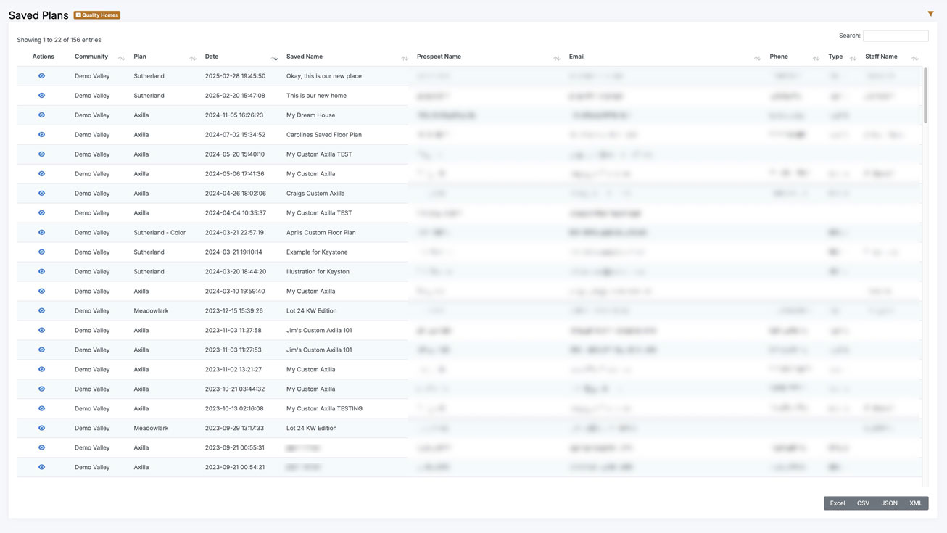Click eye icon for Example for Keystone
Screen dimensions: 947x533
pyautogui.click(x=41, y=252)
